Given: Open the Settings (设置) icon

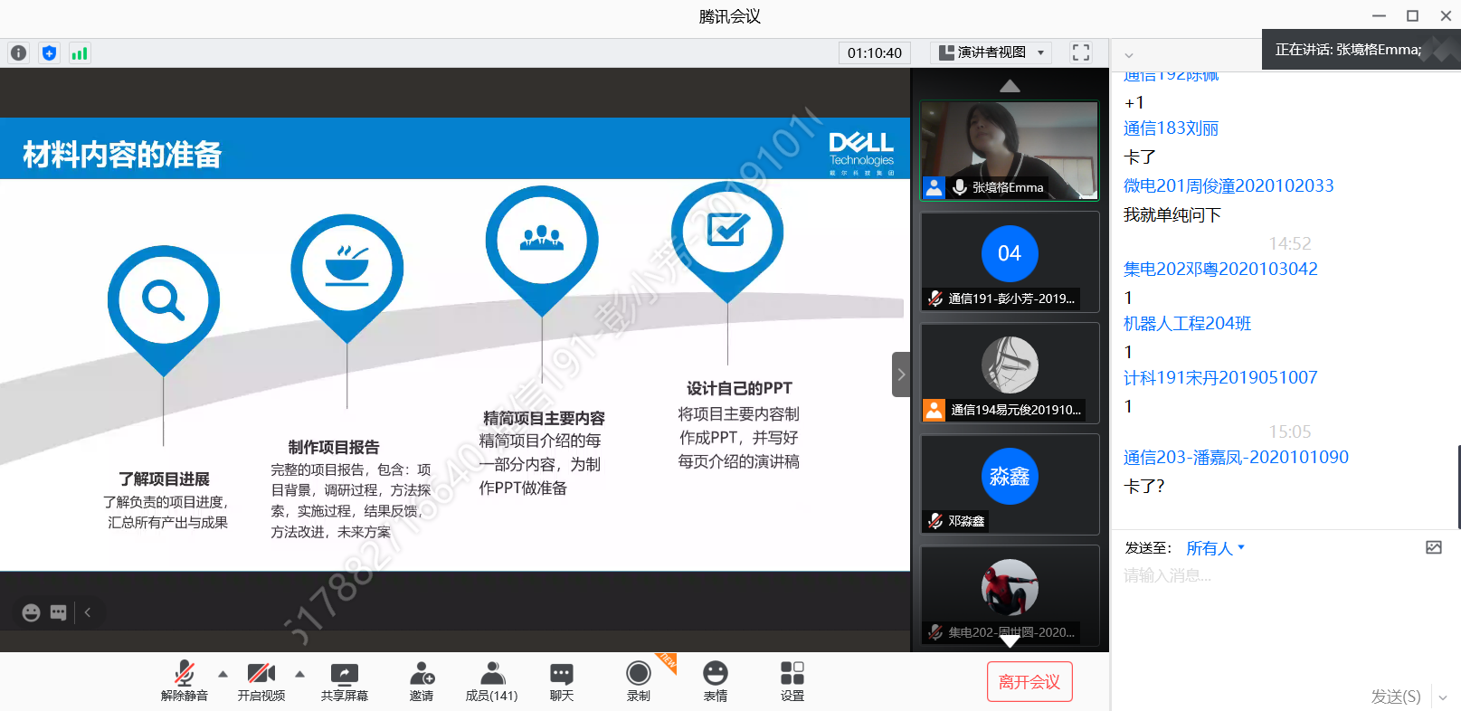Looking at the screenshot, I should click(792, 681).
